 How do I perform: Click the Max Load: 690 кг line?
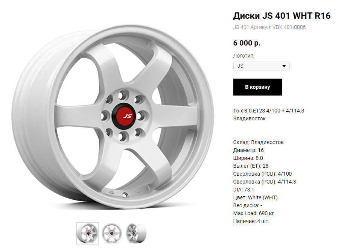254,213
